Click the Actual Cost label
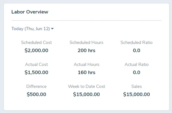The image size is (172, 113). [x=37, y=64]
